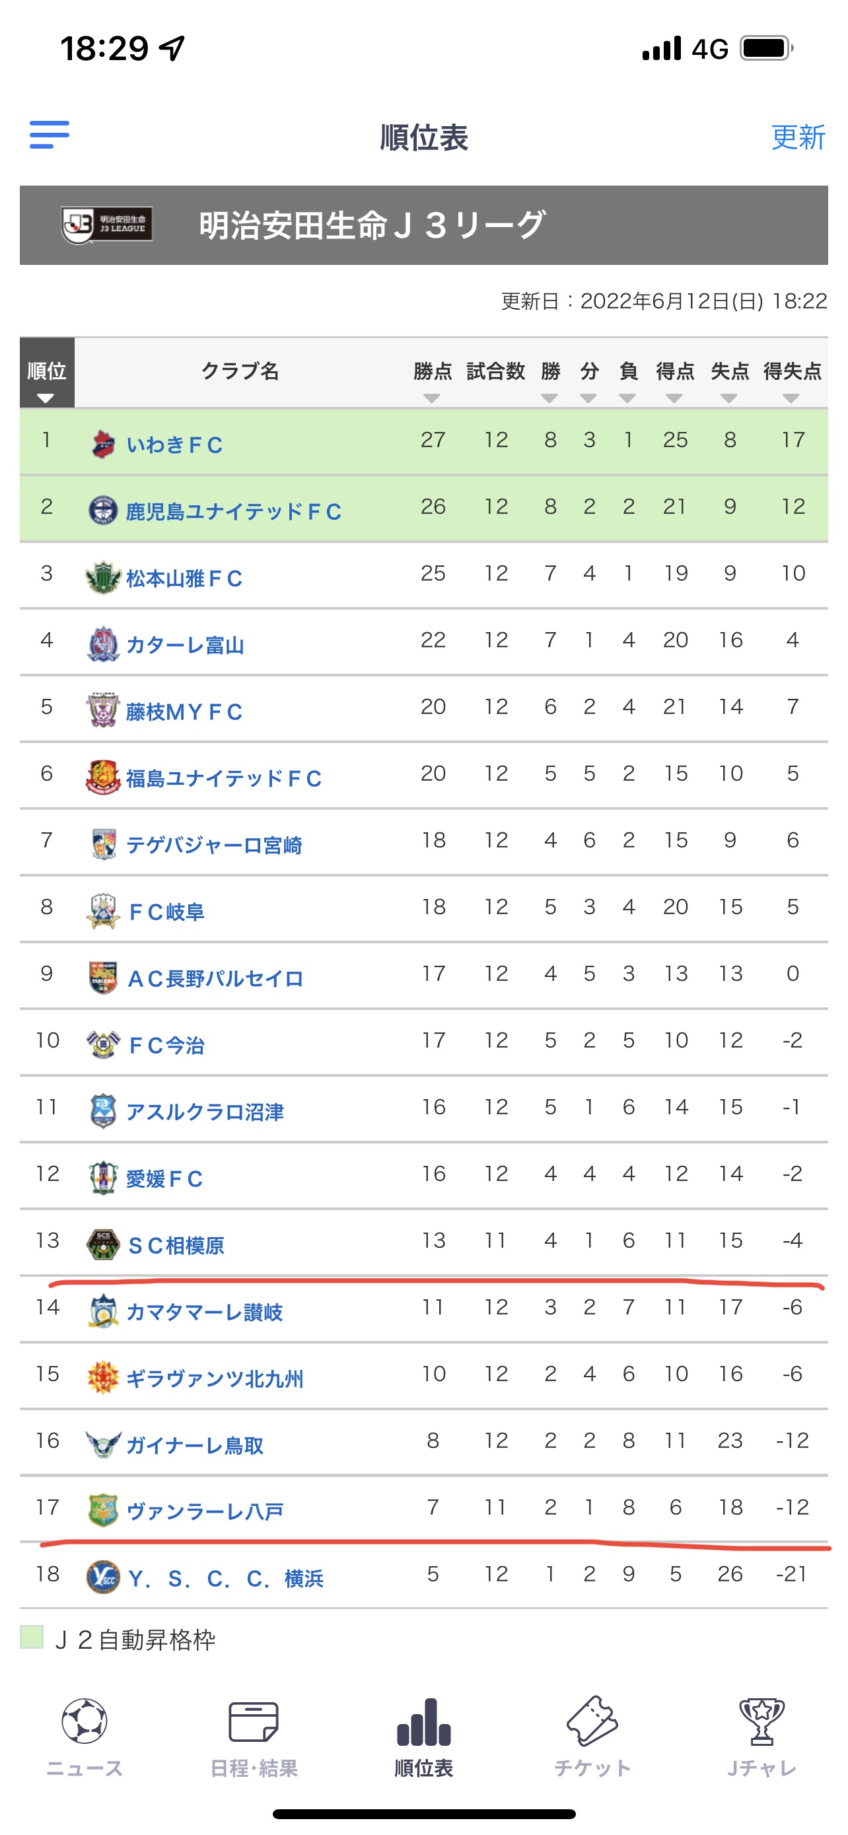
Task: Open FC今治 team link
Action: (166, 1045)
